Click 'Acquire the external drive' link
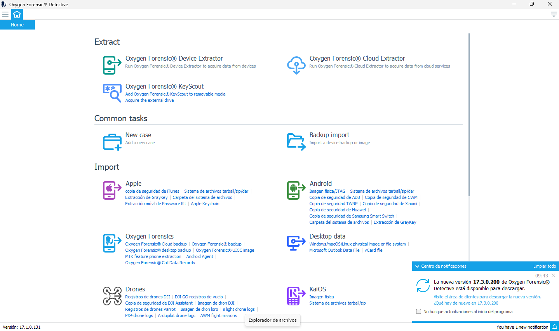Viewport: 559px width, 331px height. pyautogui.click(x=150, y=100)
